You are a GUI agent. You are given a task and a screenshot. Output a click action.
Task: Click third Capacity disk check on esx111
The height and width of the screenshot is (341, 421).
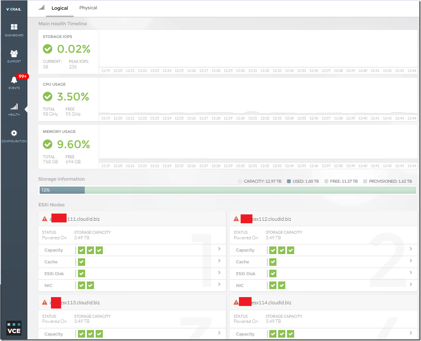click(99, 250)
